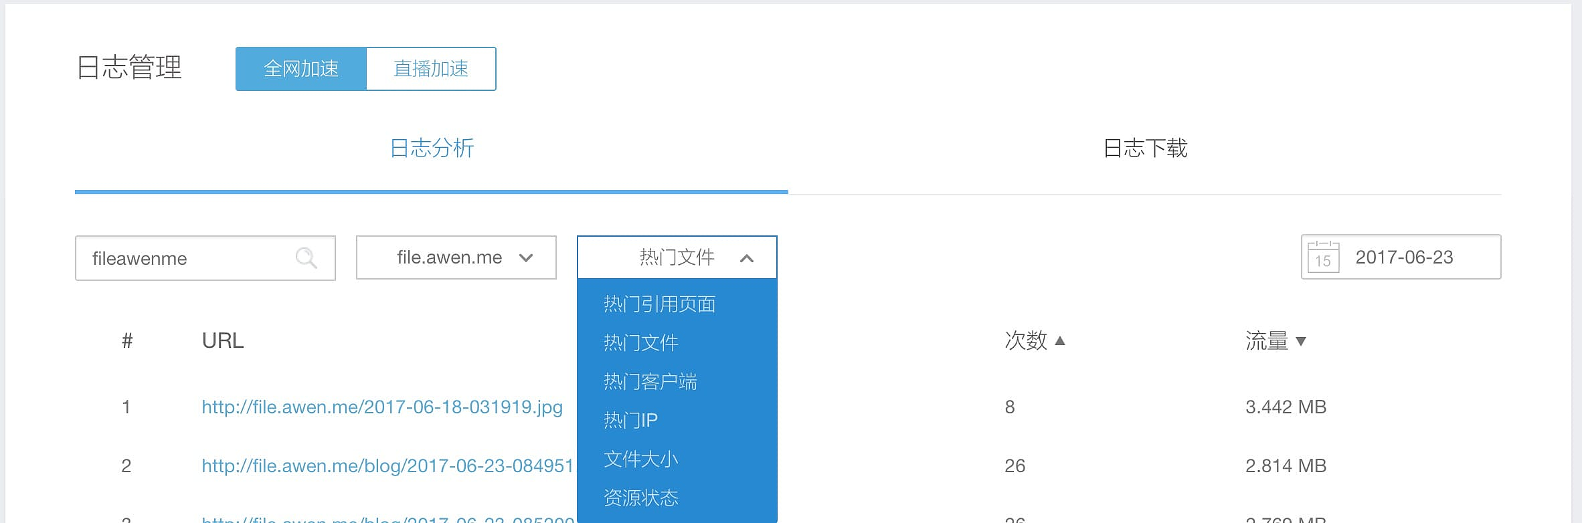
Task: Click the 2017-06-23 date field
Action: coord(1404,257)
